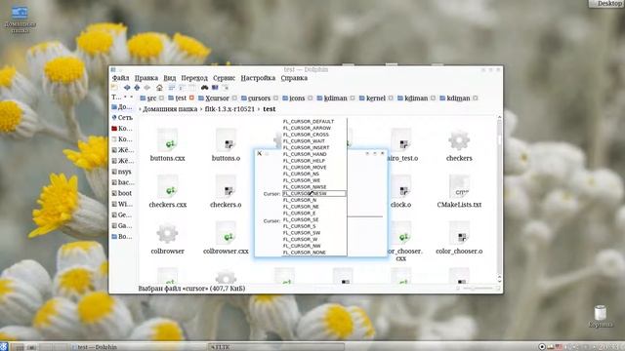This screenshot has width=625, height=351.
Task: Close the src tab
Action: pyautogui.click(x=161, y=97)
